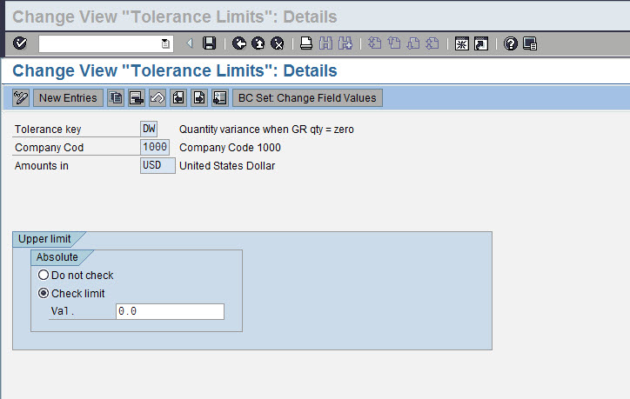
Task: Open the command field history dropdown
Action: pyautogui.click(x=166, y=43)
